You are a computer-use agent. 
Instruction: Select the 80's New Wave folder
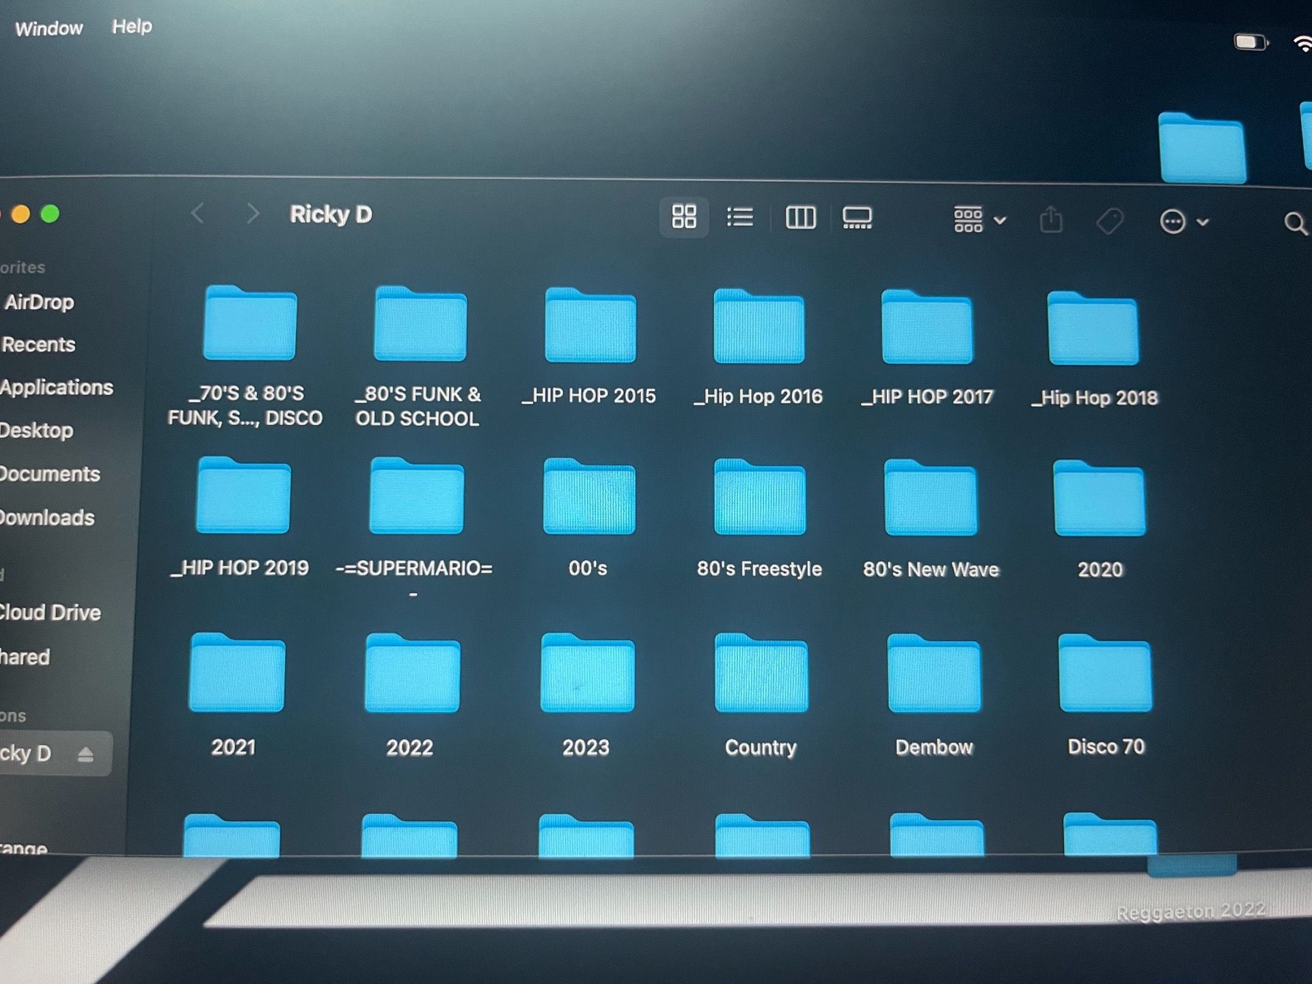pyautogui.click(x=930, y=498)
